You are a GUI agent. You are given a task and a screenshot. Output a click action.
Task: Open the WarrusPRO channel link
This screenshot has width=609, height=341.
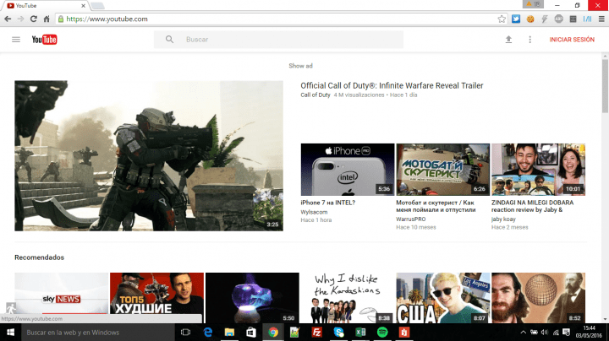click(x=411, y=219)
